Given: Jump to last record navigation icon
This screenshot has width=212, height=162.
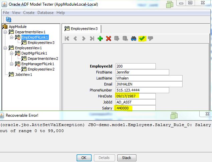Looking at the screenshot, I should coord(92,39).
